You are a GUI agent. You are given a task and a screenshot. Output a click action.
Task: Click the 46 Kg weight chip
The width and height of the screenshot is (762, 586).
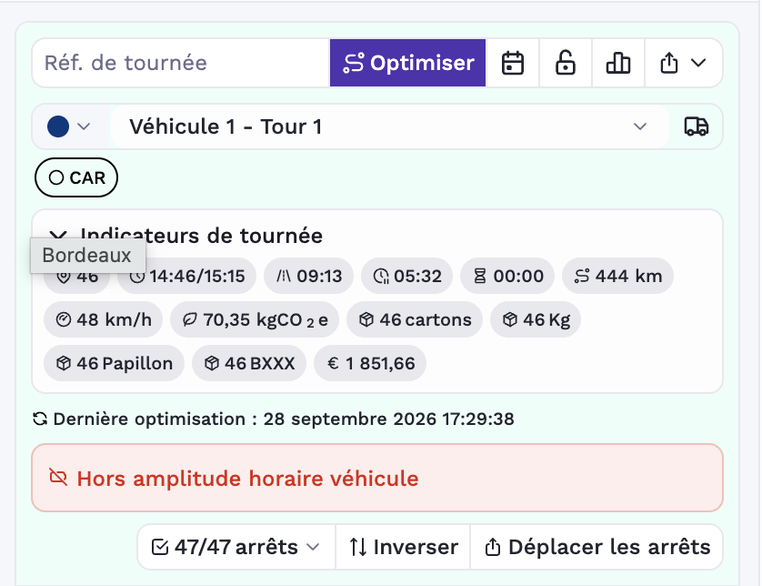click(x=536, y=319)
